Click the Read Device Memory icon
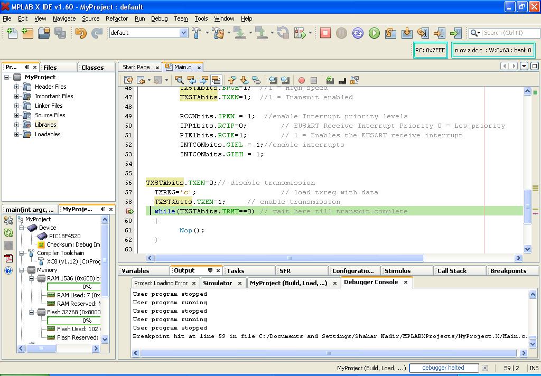This screenshot has height=376, width=541. tap(261, 33)
